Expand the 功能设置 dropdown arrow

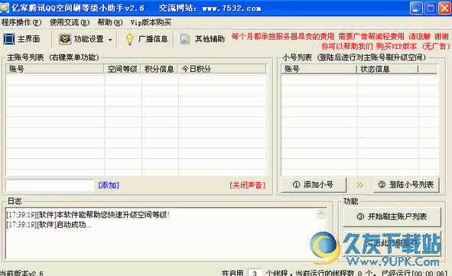tap(110, 40)
